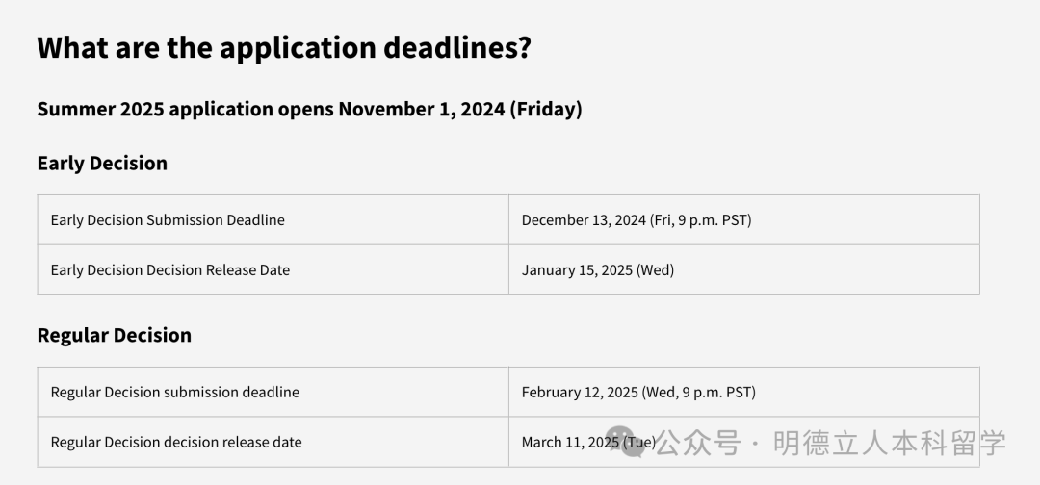Select the 'Regular Decision' section heading

point(114,335)
